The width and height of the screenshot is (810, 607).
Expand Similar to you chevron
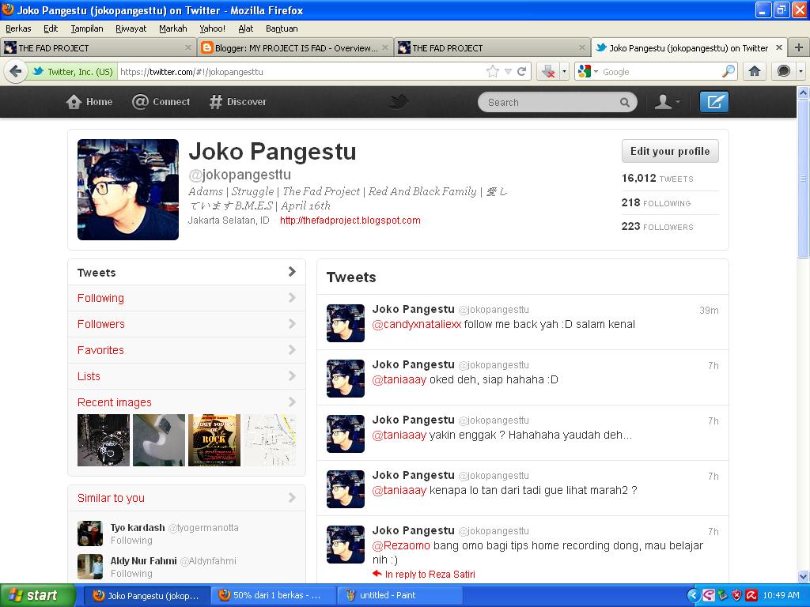tap(292, 498)
